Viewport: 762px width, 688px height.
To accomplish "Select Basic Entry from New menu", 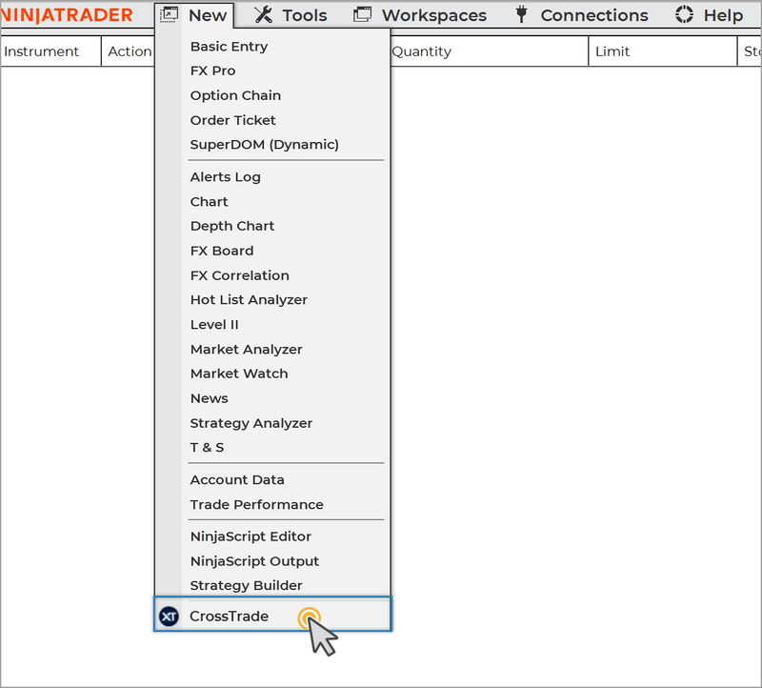I will click(229, 47).
